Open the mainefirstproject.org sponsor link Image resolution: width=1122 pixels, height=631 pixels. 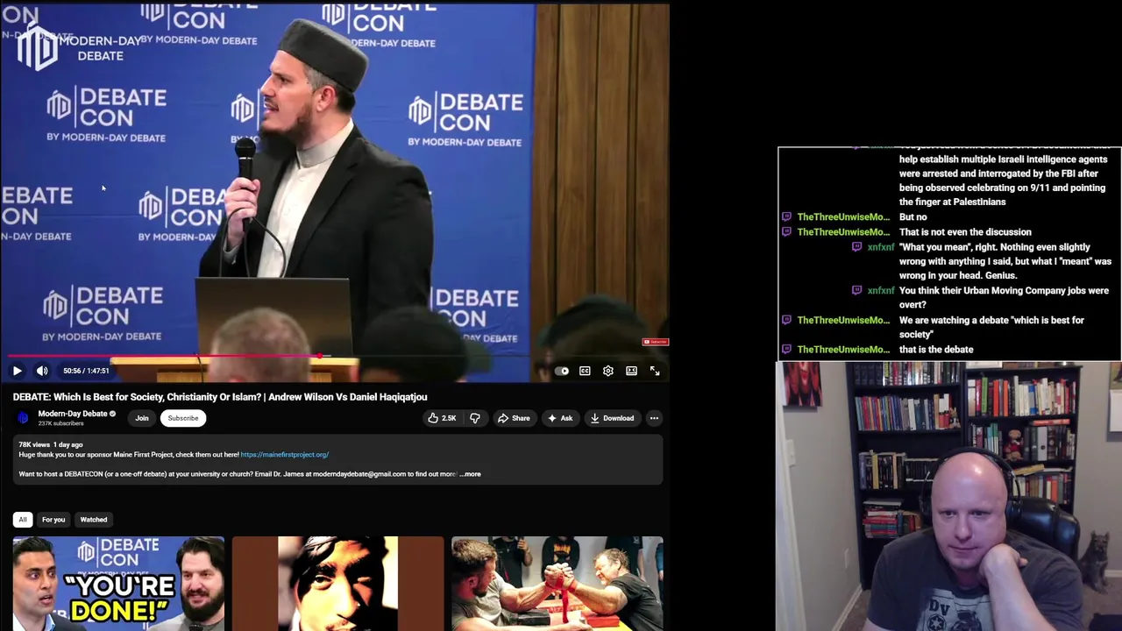(285, 455)
